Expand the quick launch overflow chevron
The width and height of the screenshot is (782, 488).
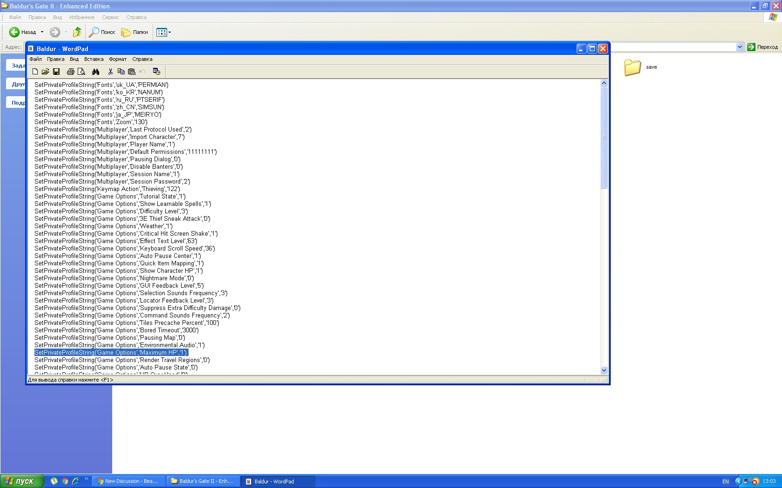click(x=86, y=479)
